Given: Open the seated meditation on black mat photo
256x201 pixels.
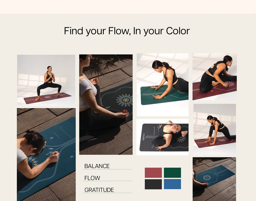Looking at the screenshot, I should pyautogui.click(x=106, y=104).
